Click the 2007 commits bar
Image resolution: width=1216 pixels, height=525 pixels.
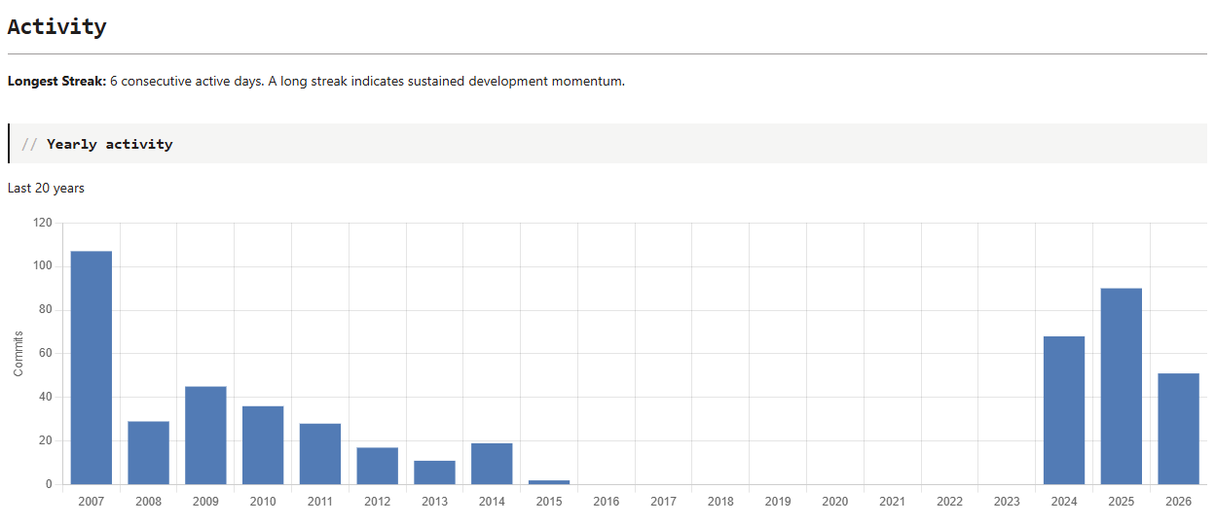click(92, 367)
